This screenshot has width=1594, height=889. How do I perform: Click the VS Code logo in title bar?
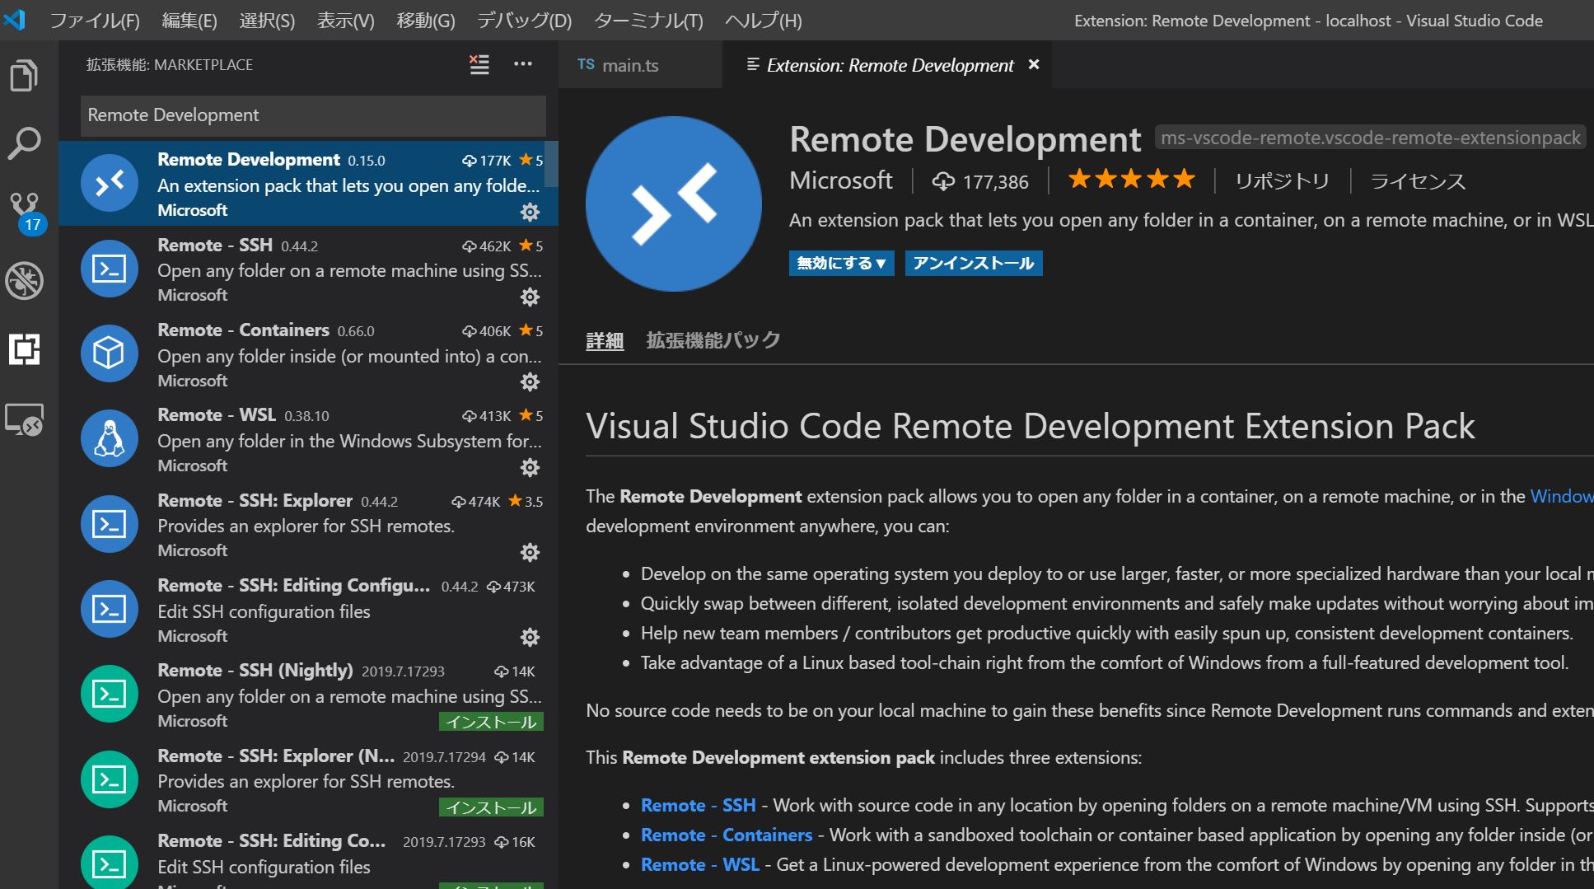click(15, 19)
